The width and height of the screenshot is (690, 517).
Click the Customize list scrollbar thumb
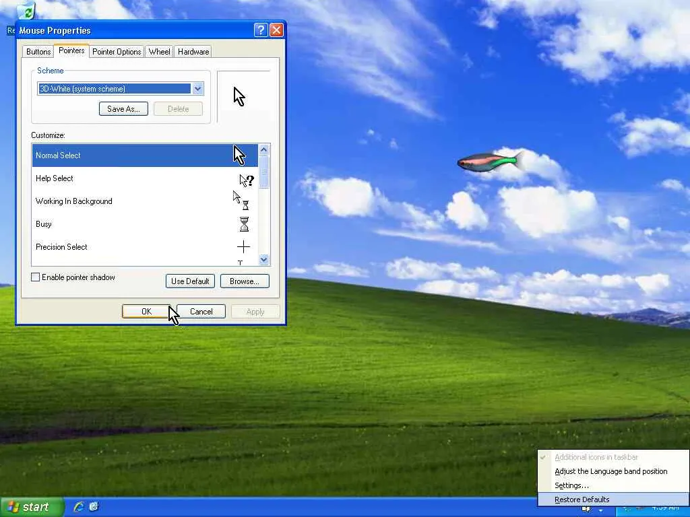click(263, 172)
